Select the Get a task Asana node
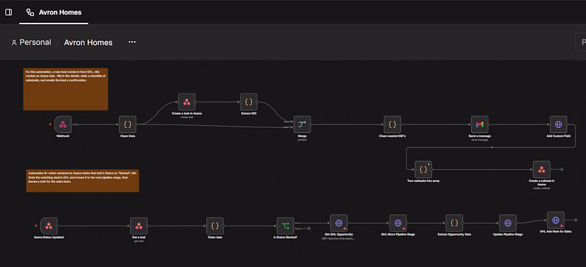The image size is (586, 267). 139,226
